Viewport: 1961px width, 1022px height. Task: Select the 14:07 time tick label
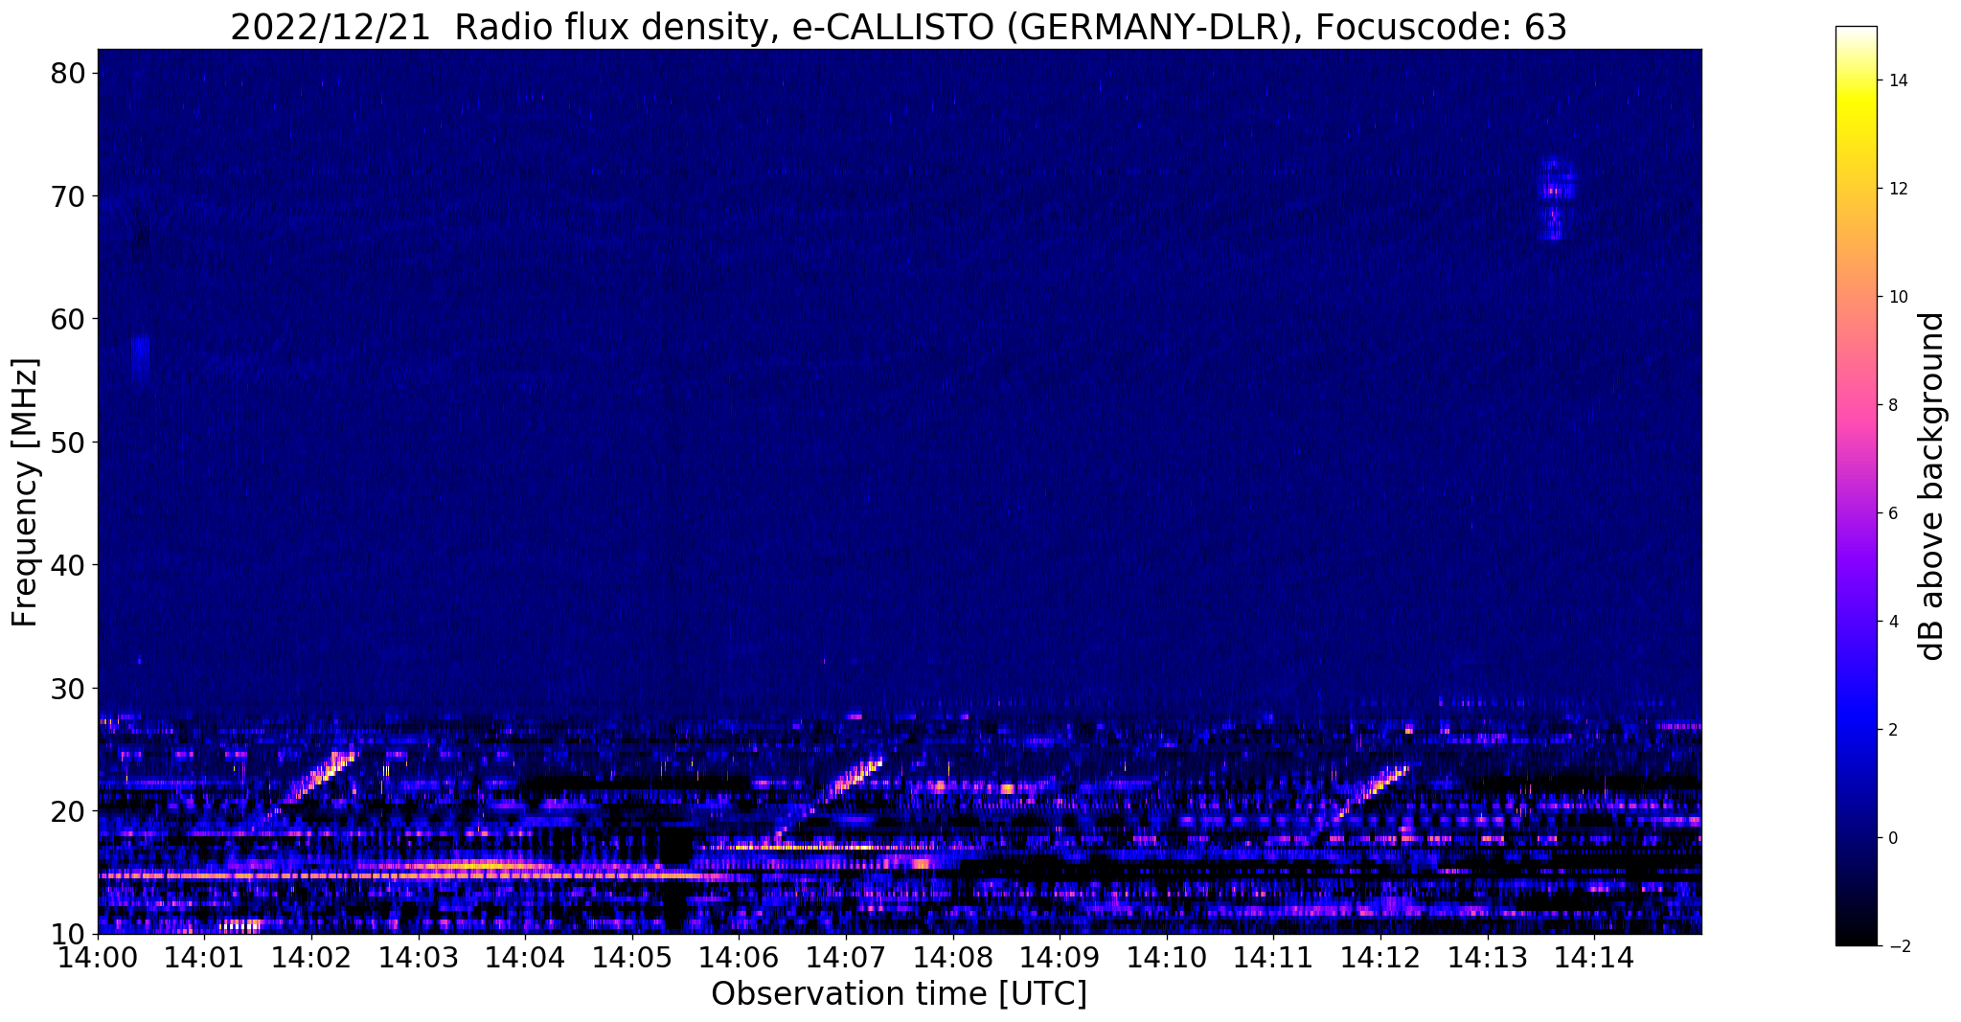click(846, 958)
